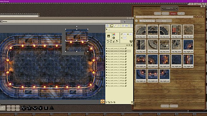Toggle lock icon in layer list header
Screen dimensions: 207x116
131,45
